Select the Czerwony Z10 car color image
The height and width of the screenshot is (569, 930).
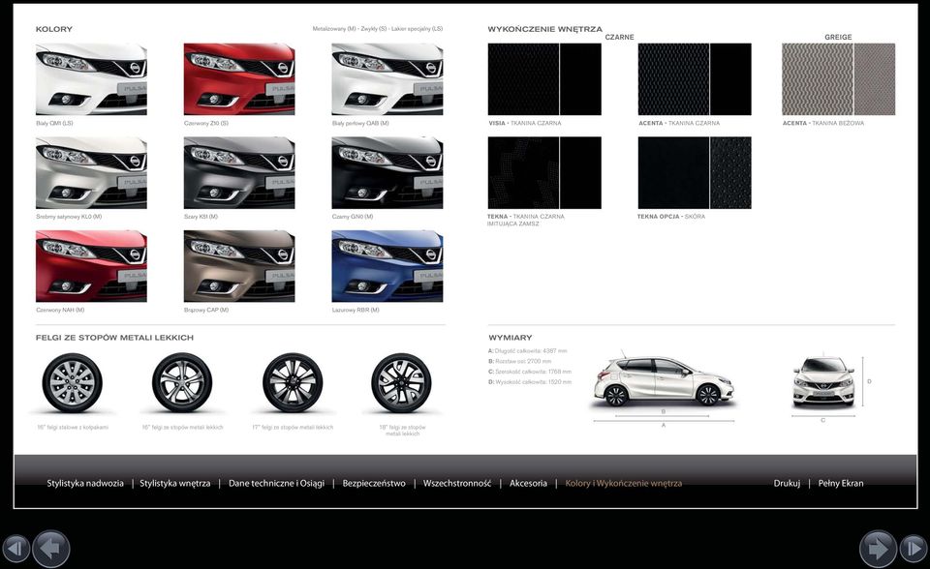(x=239, y=78)
